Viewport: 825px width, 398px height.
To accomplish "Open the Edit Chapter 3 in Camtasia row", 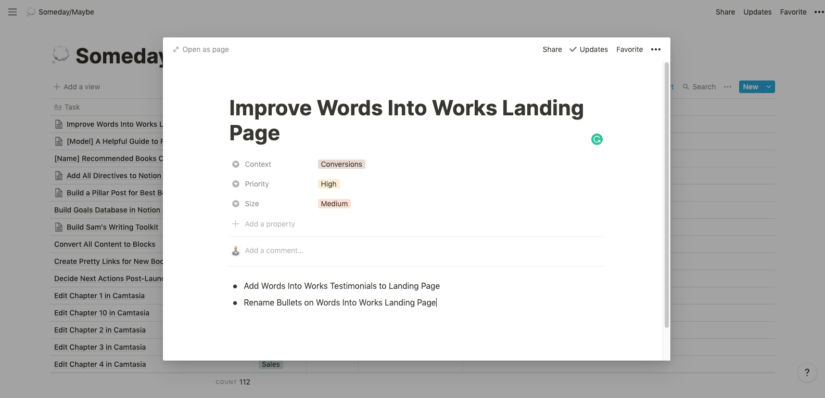I will pyautogui.click(x=100, y=347).
